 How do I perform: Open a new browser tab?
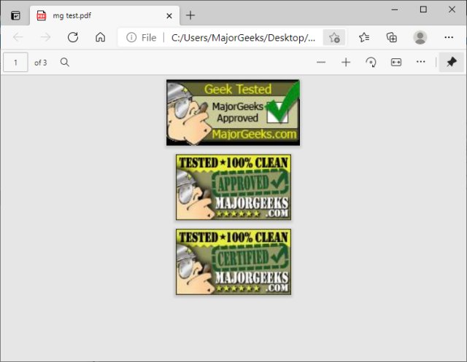(190, 15)
